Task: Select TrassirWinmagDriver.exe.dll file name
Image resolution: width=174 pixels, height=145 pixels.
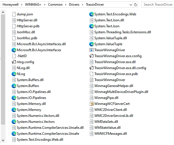Action: click(x=115, y=62)
